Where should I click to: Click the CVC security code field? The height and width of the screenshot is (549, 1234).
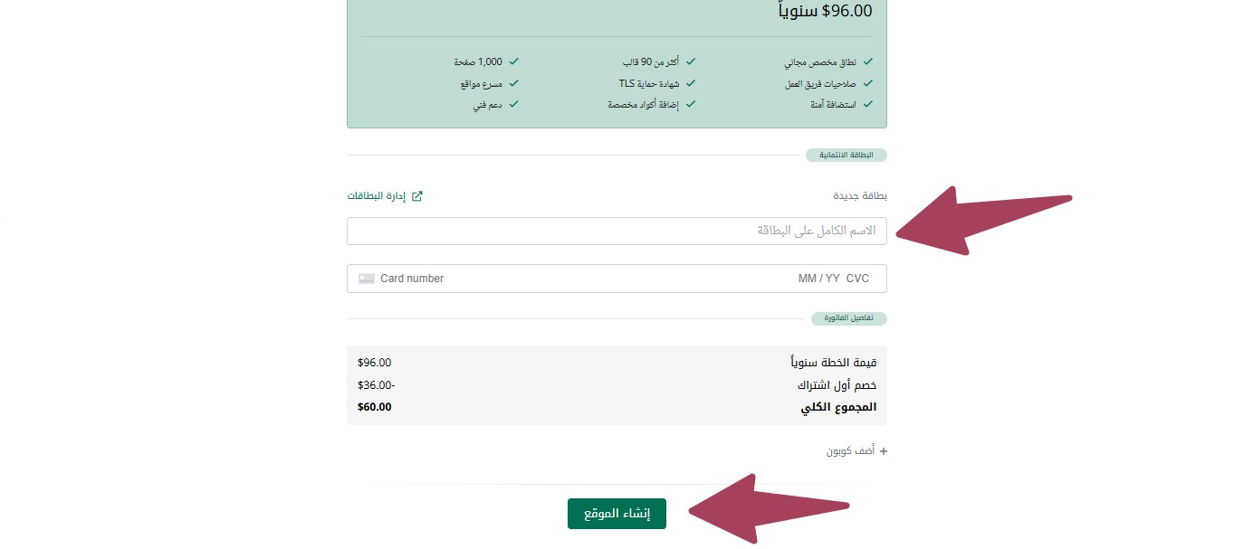click(857, 279)
